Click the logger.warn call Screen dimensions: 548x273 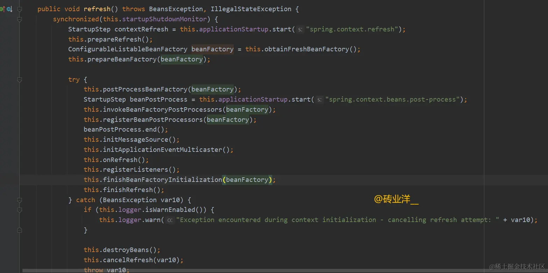coord(139,220)
